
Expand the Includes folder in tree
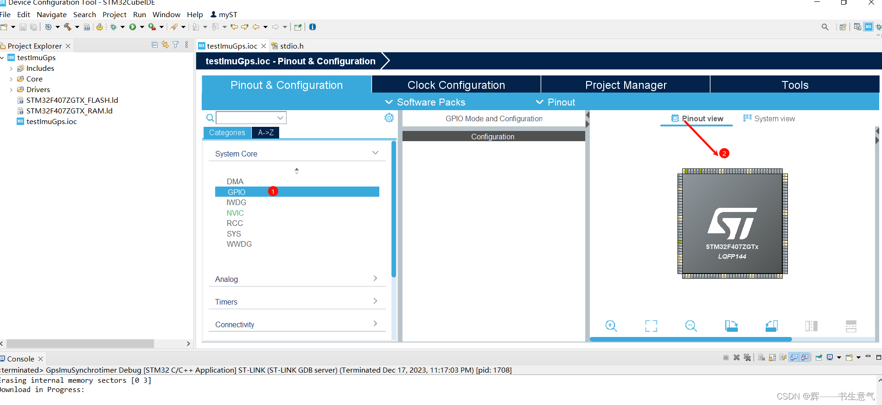[x=11, y=69]
